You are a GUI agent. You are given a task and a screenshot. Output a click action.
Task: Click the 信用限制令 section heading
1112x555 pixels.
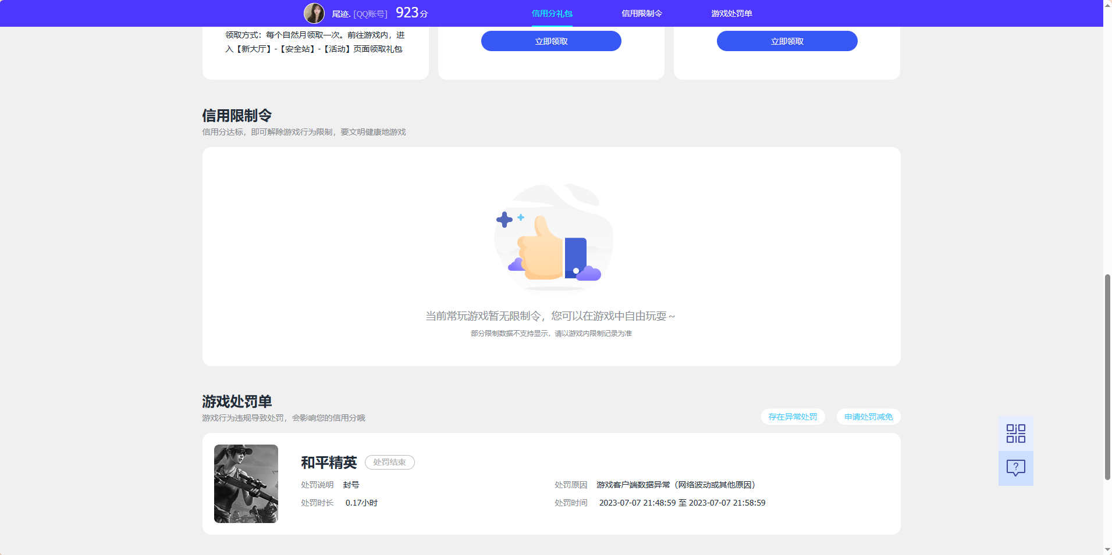click(x=237, y=116)
